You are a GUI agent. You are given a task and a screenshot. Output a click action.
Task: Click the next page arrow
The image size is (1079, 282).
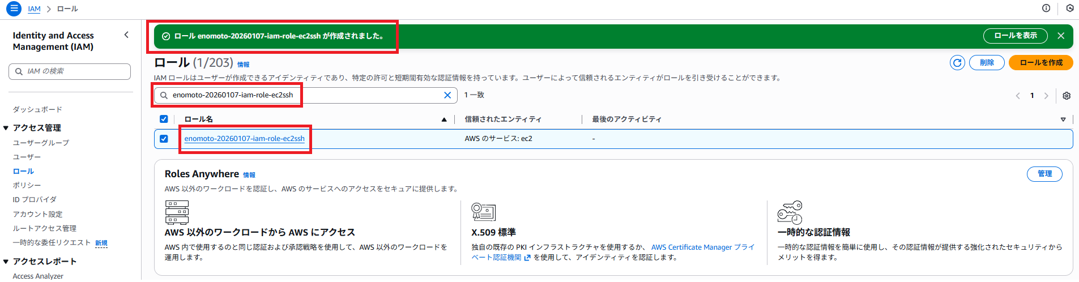coord(1046,96)
